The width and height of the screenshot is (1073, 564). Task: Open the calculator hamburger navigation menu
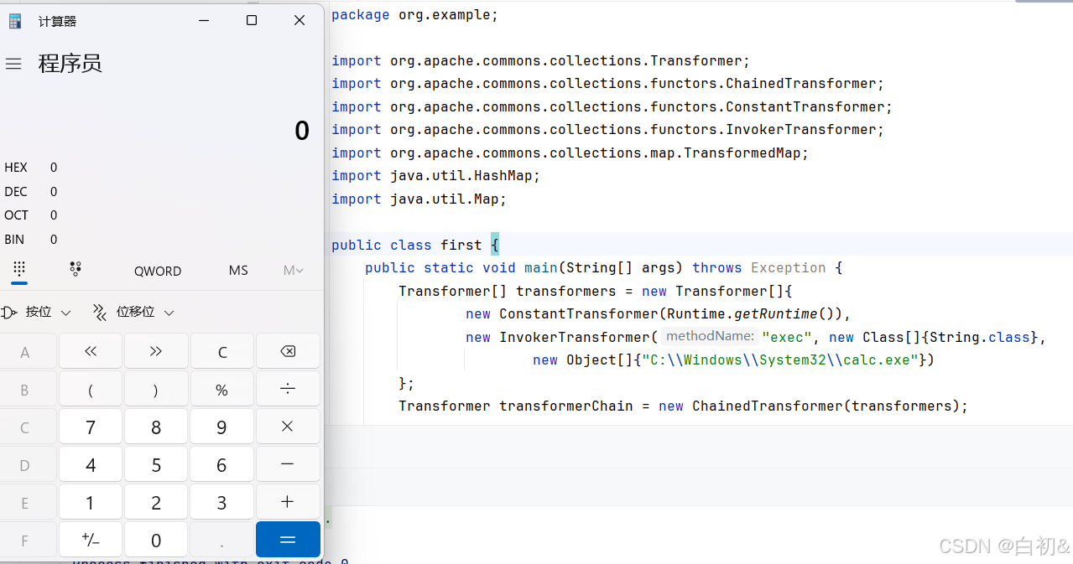[13, 65]
